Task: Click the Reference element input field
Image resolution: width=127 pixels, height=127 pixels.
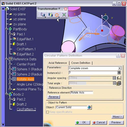Action: [82, 93]
